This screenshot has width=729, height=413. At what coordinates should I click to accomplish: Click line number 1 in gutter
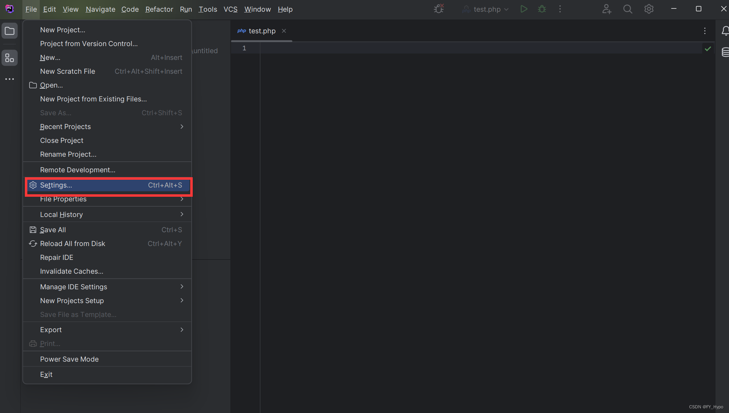click(244, 48)
